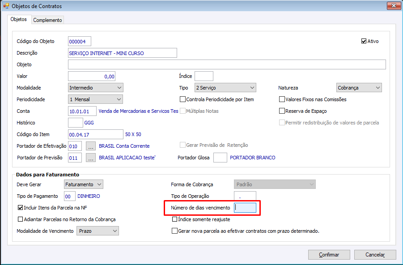403x265 pixels.
Task: Click the 'PORTADOR BRANCO' text
Action: pos(252,158)
